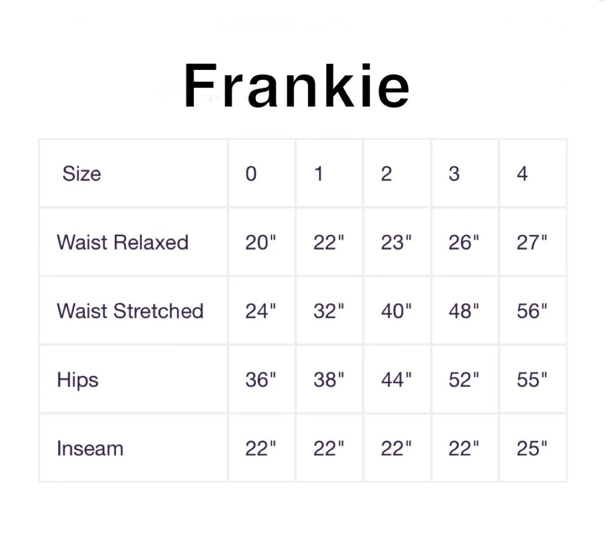Image resolution: width=612 pixels, height=534 pixels.
Task: Select the 52" Hips cell
Action: 464,380
